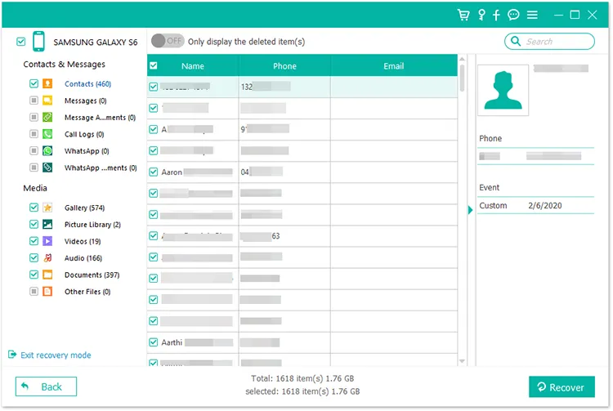Focus the Search input field
The height and width of the screenshot is (411, 613).
[x=550, y=41]
